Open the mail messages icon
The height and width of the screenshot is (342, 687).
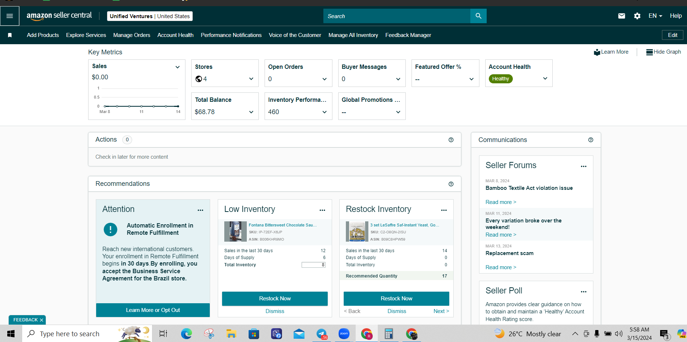coord(622,16)
